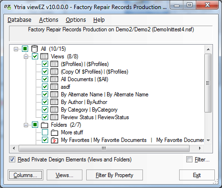This screenshot has width=222, height=188.
Task: Collapse the Folders tree node
Action: click(26, 125)
